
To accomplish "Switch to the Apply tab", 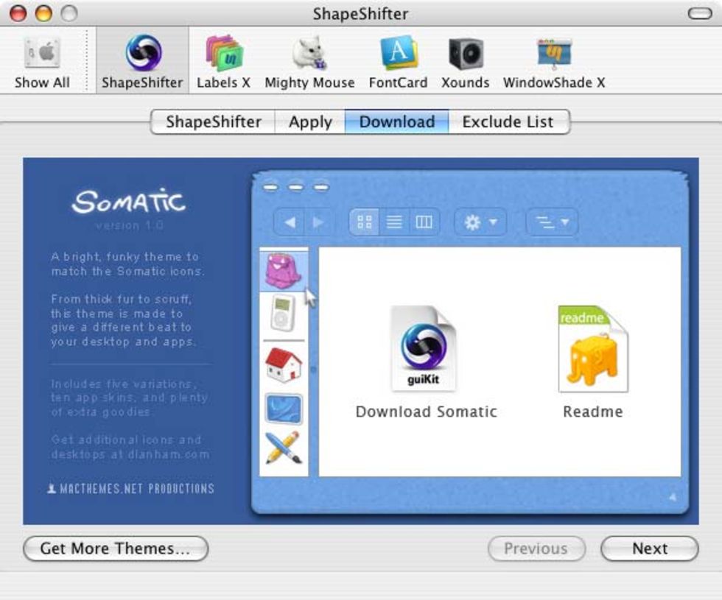I will (x=310, y=122).
